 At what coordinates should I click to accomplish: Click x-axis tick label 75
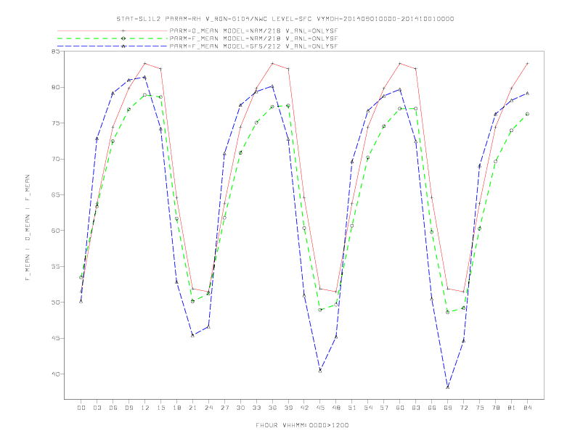pyautogui.click(x=480, y=408)
